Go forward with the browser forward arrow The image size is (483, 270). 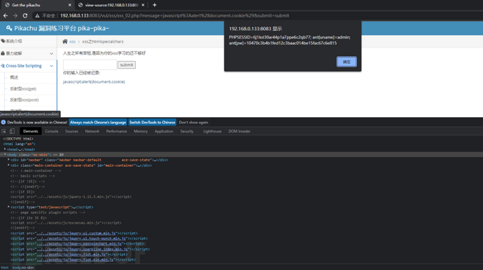click(x=15, y=15)
